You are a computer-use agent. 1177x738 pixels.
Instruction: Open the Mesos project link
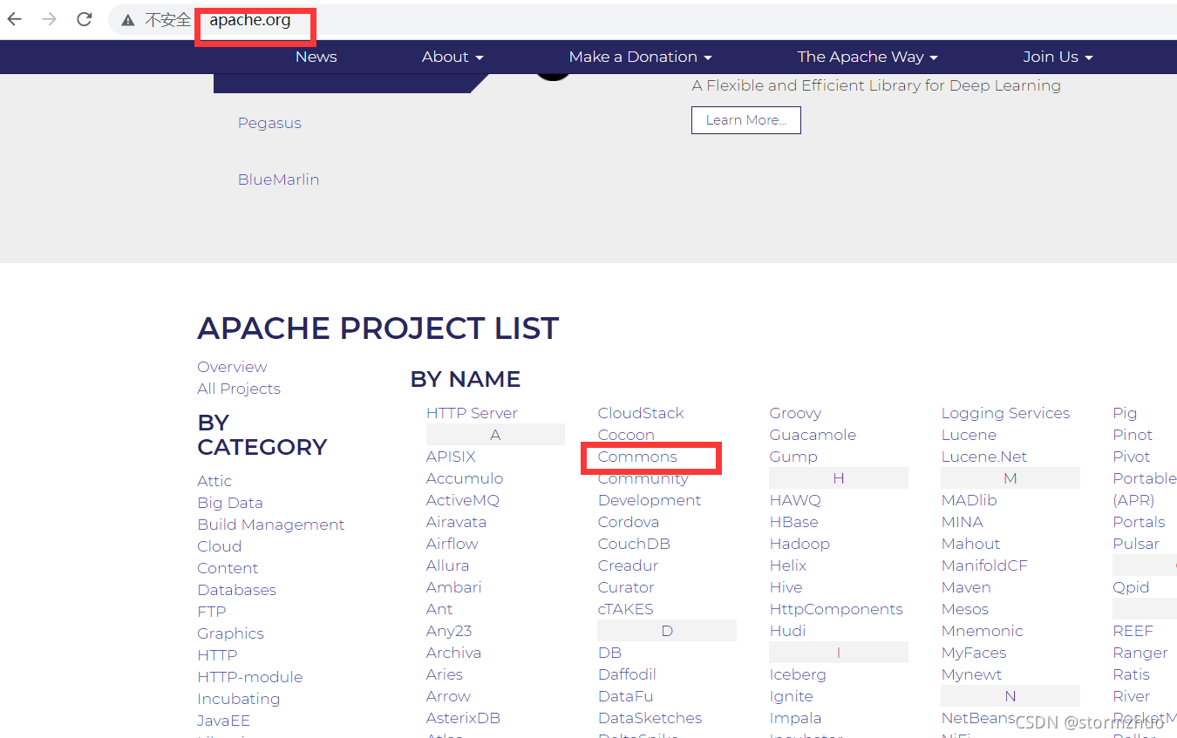pyautogui.click(x=964, y=609)
